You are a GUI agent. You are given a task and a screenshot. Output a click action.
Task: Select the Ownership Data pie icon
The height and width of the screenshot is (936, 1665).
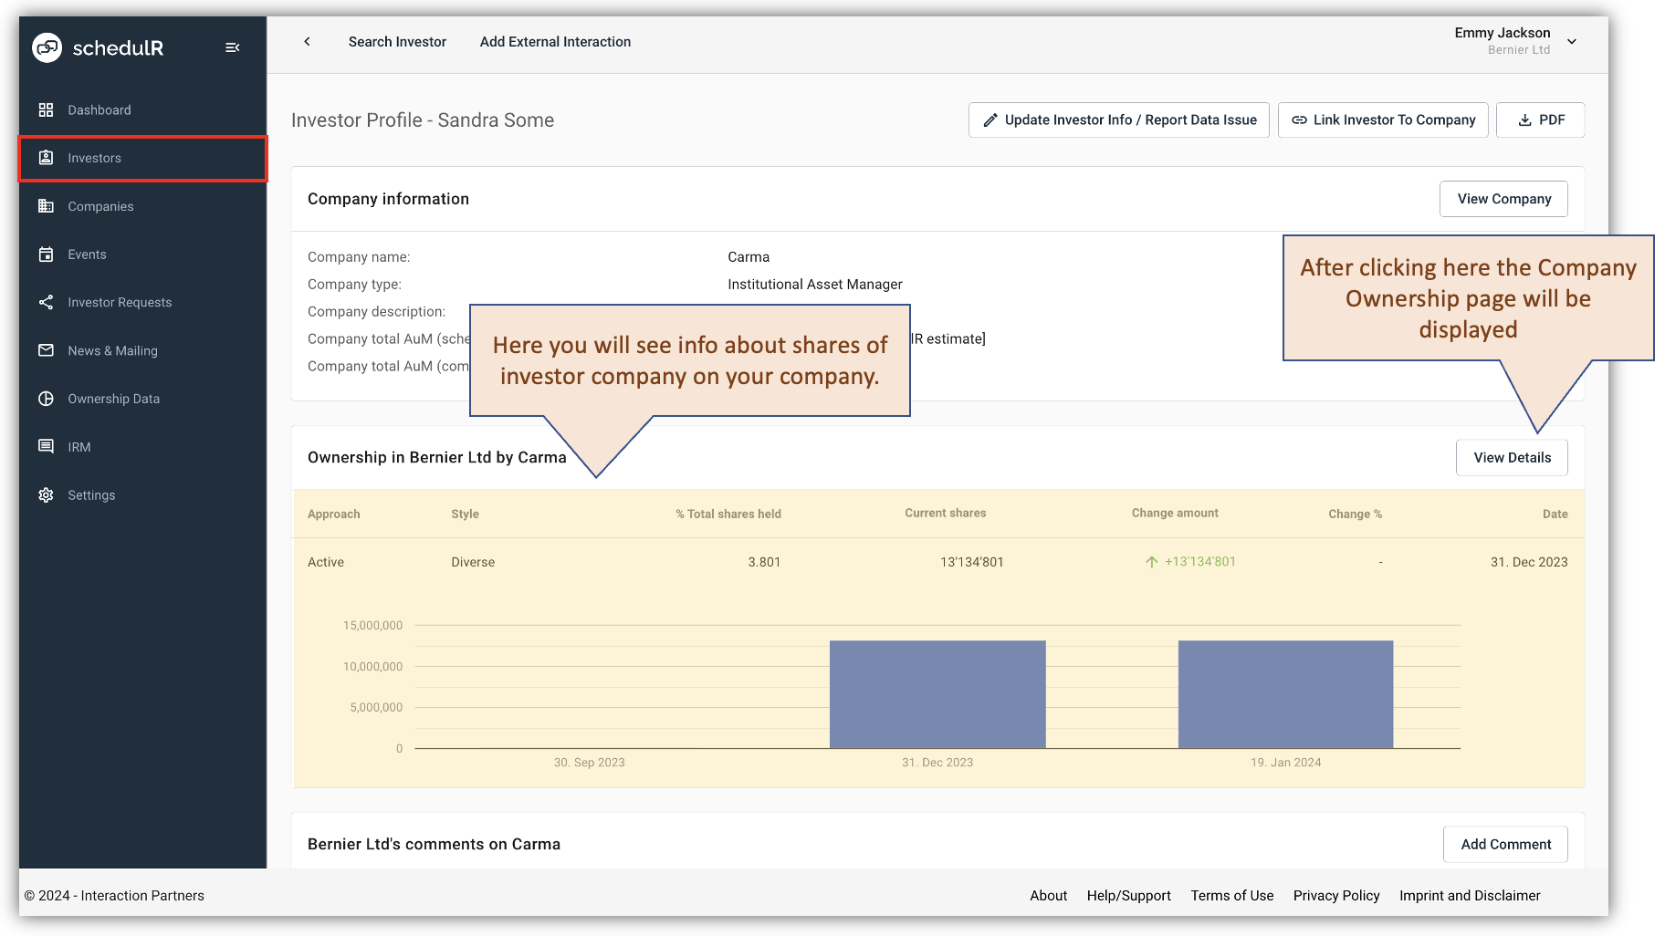pos(46,399)
